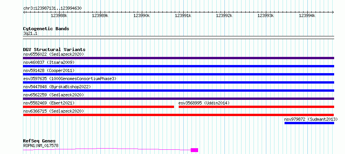The width and height of the screenshot is (345, 154).
Task: Click the ROPN1|NM_017578 gene label
Action: pos(41,145)
